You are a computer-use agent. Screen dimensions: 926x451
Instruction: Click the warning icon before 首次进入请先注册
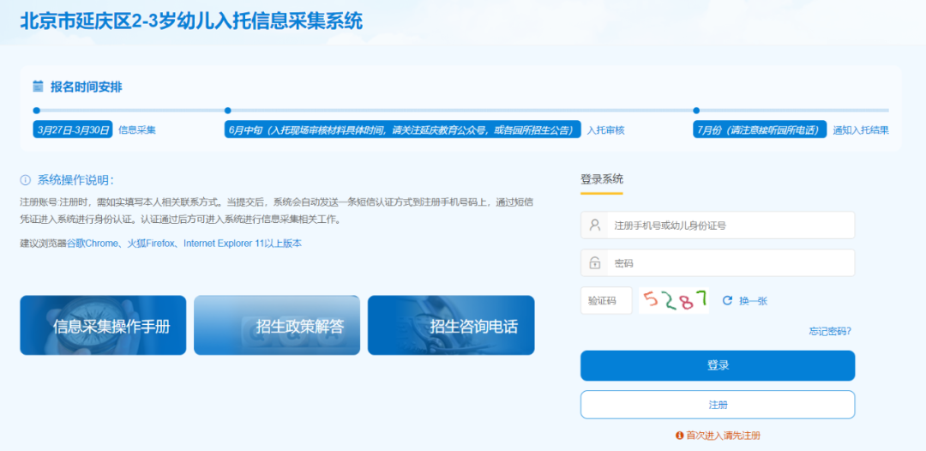680,436
